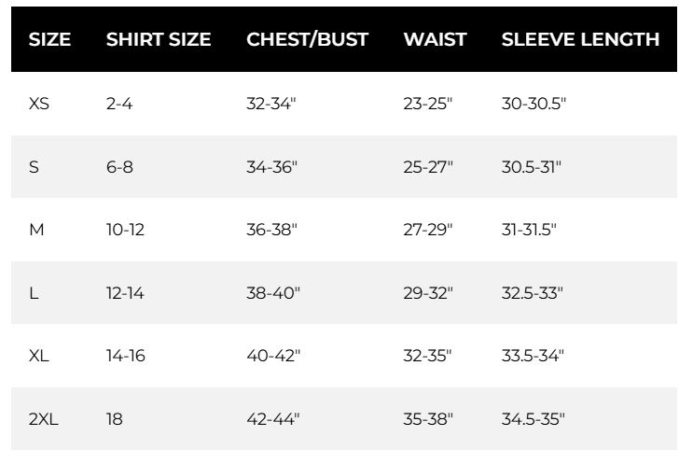Select the 2XL size cell

[44, 419]
